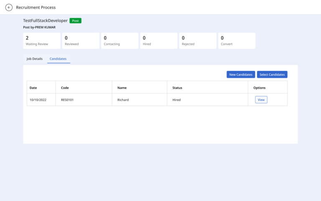This screenshot has height=201, width=321.
Task: Select the Hired count card
Action: tap(159, 41)
